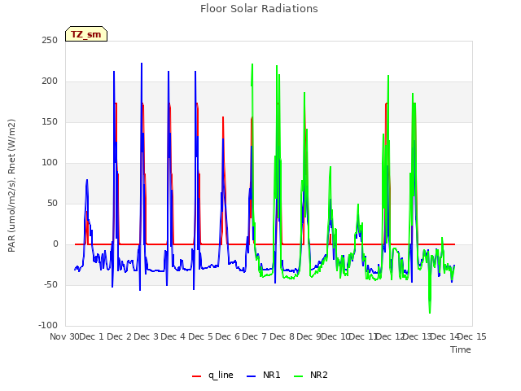The image size is (521, 391).
Task: Click the Y-axis tick value 150
Action: pos(50,121)
